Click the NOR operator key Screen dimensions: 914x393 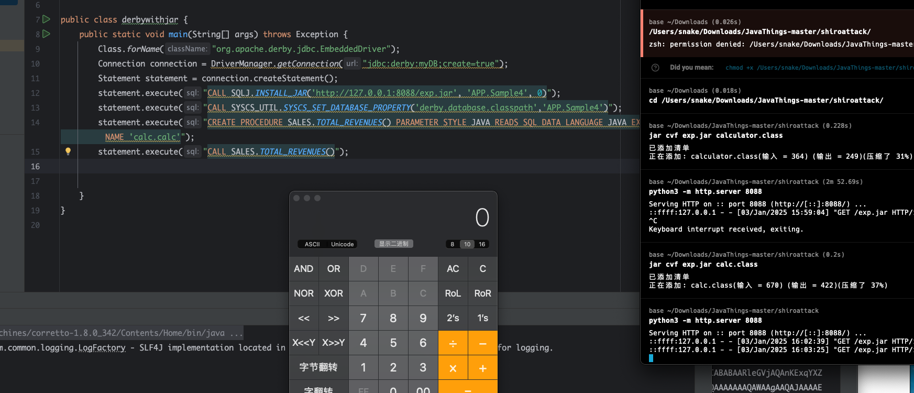(304, 293)
